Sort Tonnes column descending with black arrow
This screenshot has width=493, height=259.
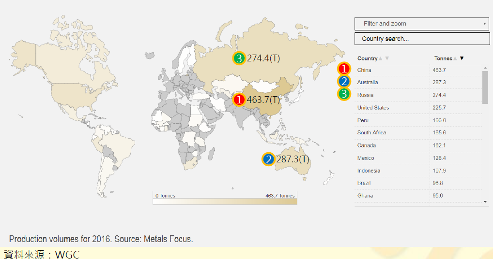coord(462,58)
